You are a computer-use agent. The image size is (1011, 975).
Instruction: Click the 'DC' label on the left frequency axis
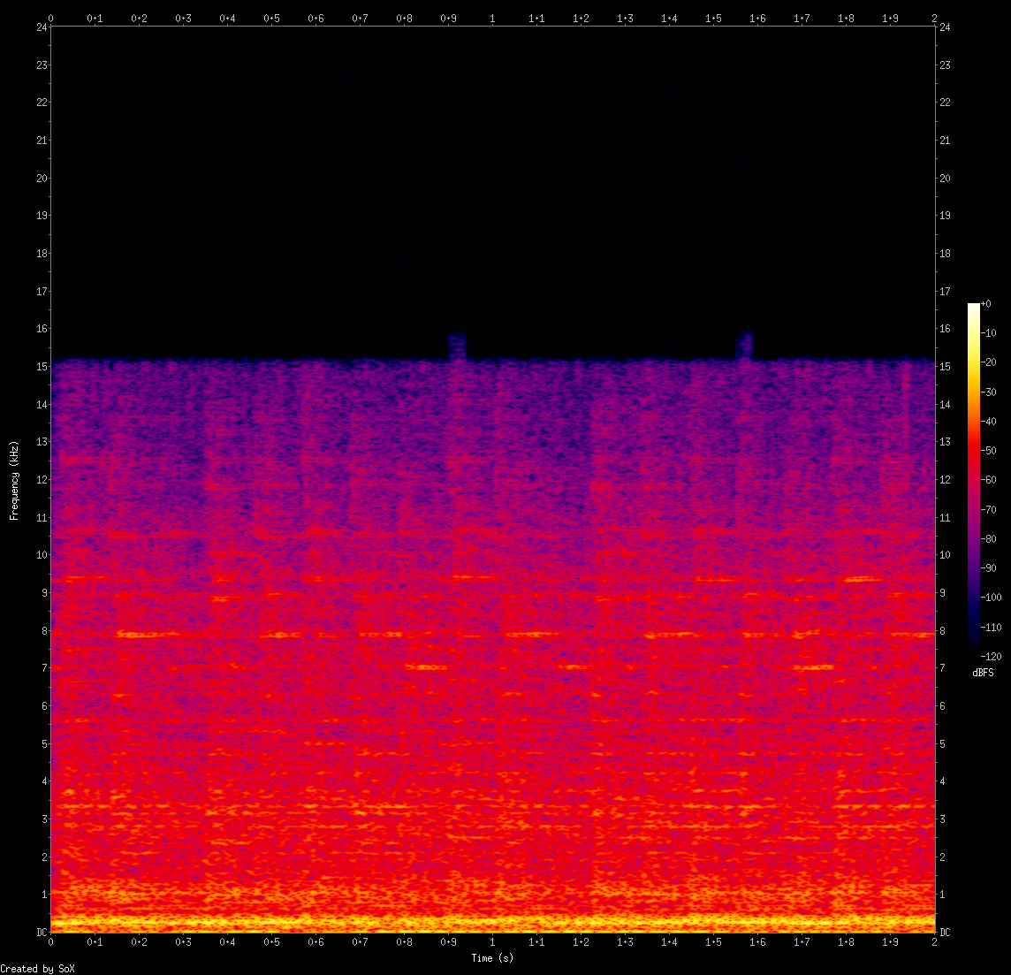pos(42,933)
